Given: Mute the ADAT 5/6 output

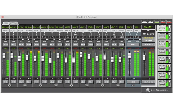Looking at the screenshot, I should [162, 76].
